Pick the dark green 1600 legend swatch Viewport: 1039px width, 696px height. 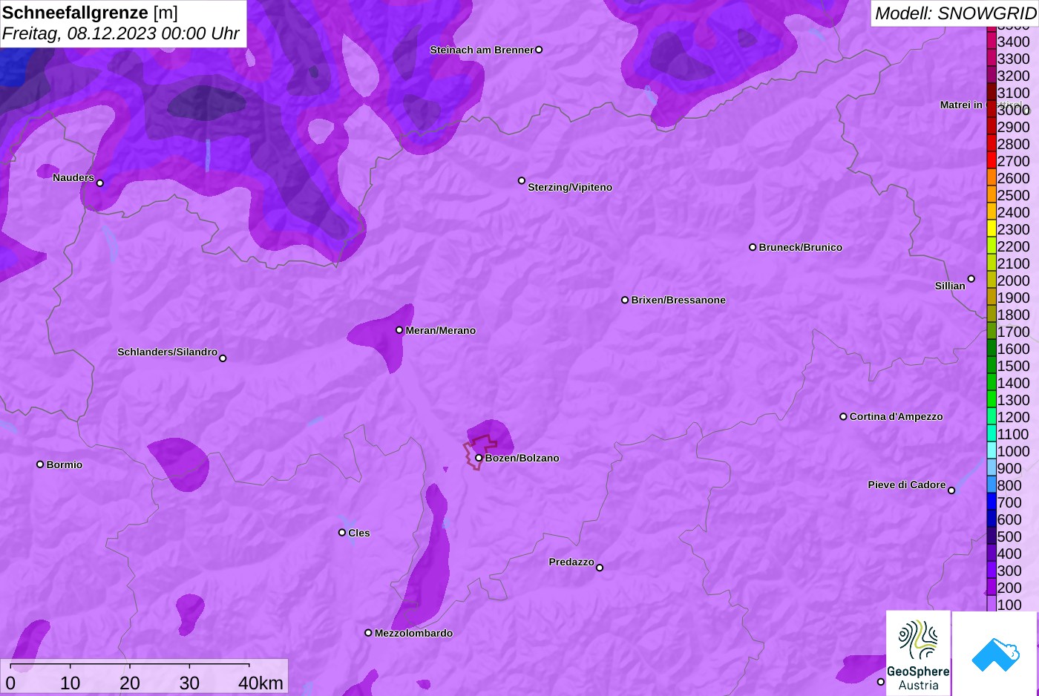[992, 349]
